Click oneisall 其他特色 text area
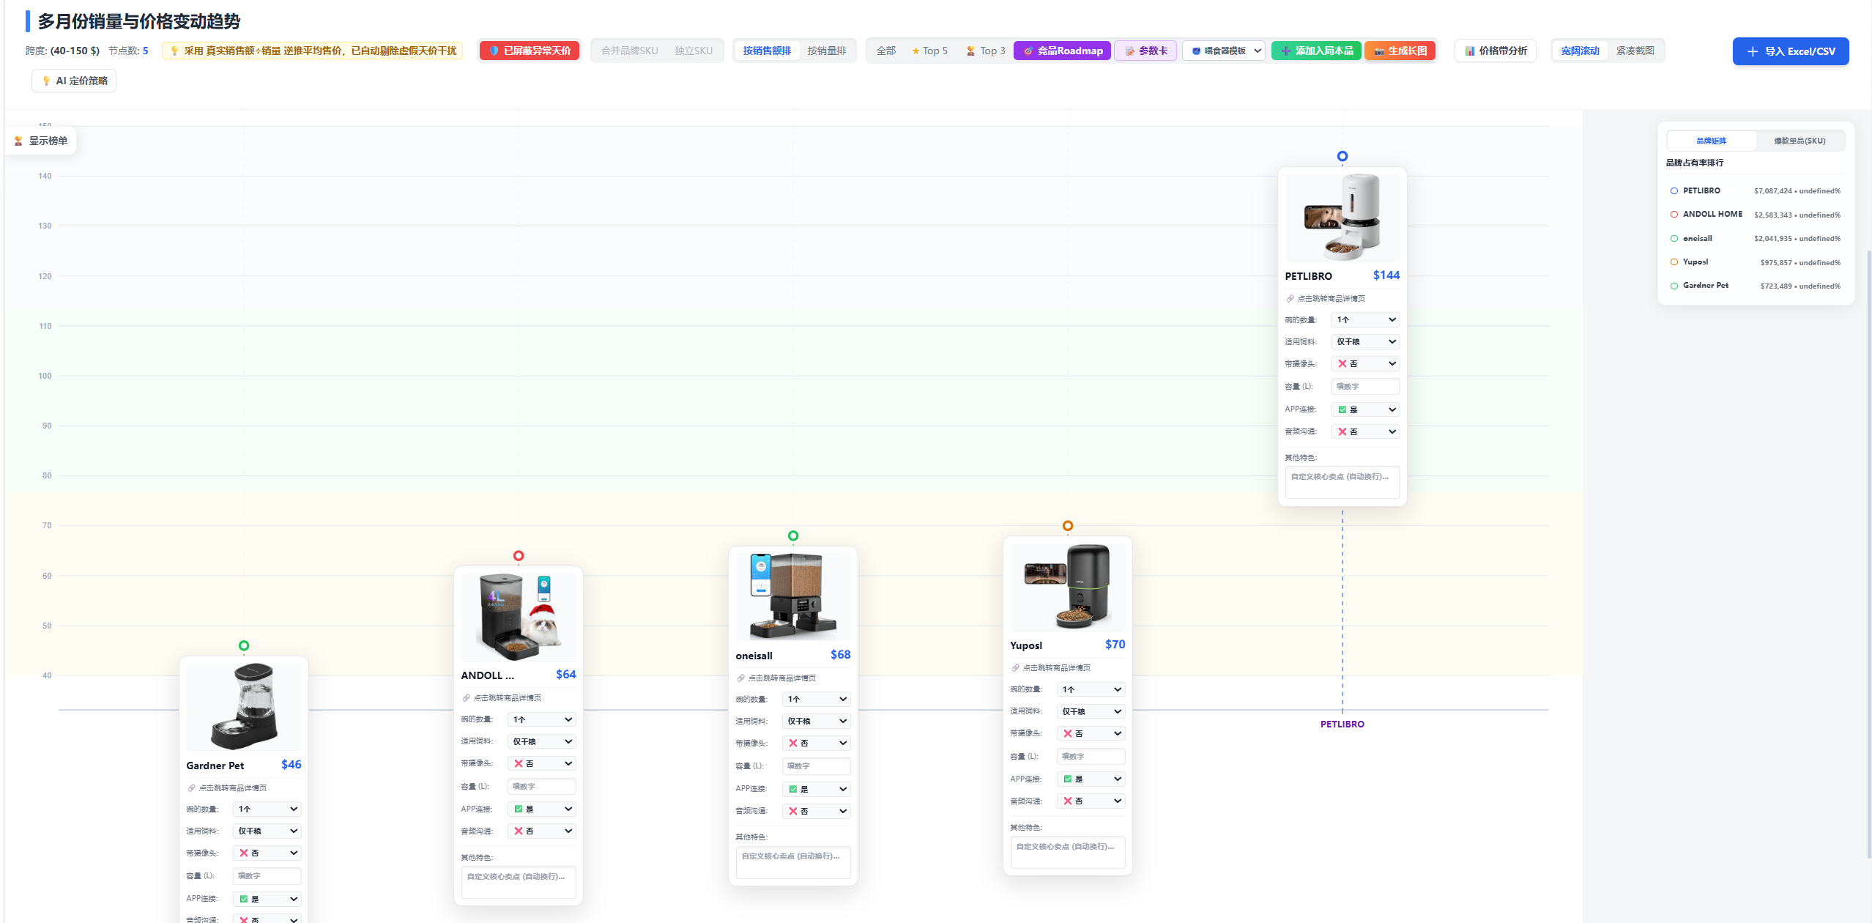The height and width of the screenshot is (923, 1872). 793,862
